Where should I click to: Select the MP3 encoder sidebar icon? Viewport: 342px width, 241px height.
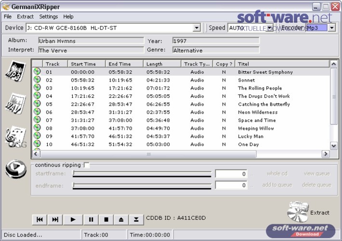pyautogui.click(x=15, y=71)
